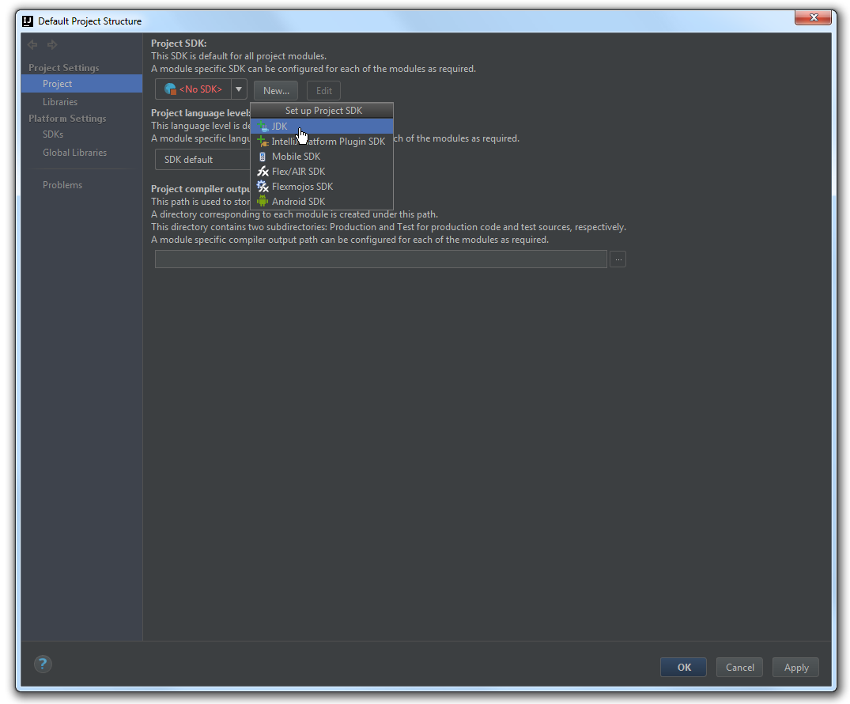
Task: Click the <No SDK> combo box
Action: coord(193,89)
